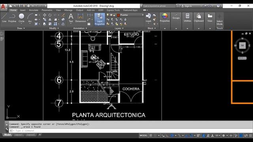Close the command line window
This screenshot has height=142, width=253.
(6, 125)
